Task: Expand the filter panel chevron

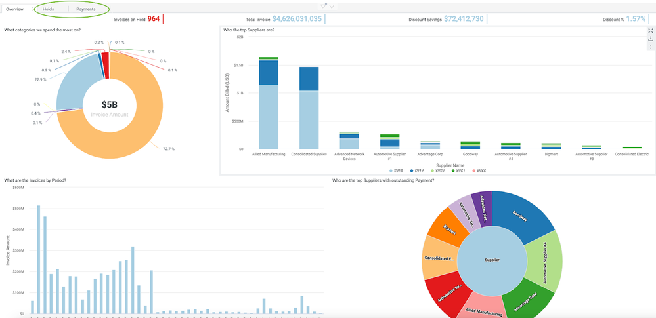Action: 332,7
